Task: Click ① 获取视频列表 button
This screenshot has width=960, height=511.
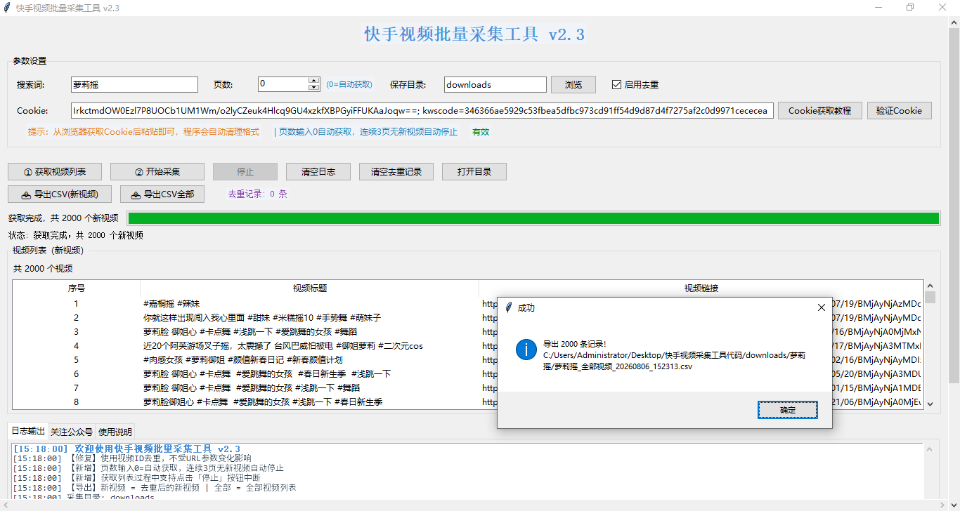Action: [x=55, y=171]
